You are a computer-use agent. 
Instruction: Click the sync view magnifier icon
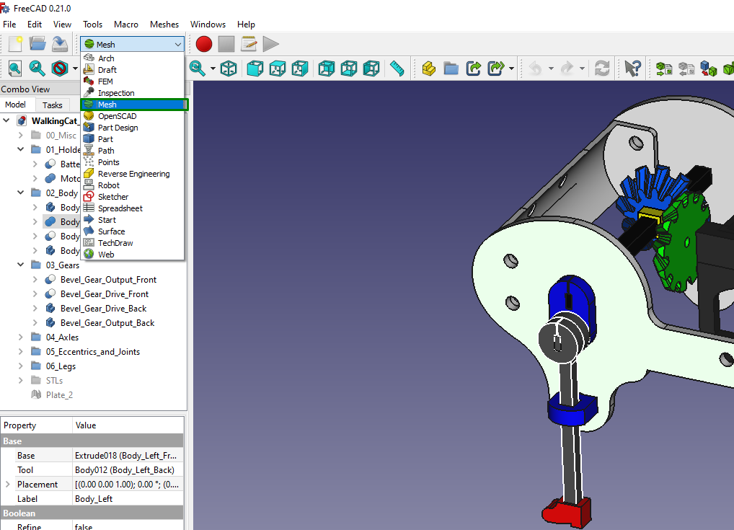click(198, 69)
